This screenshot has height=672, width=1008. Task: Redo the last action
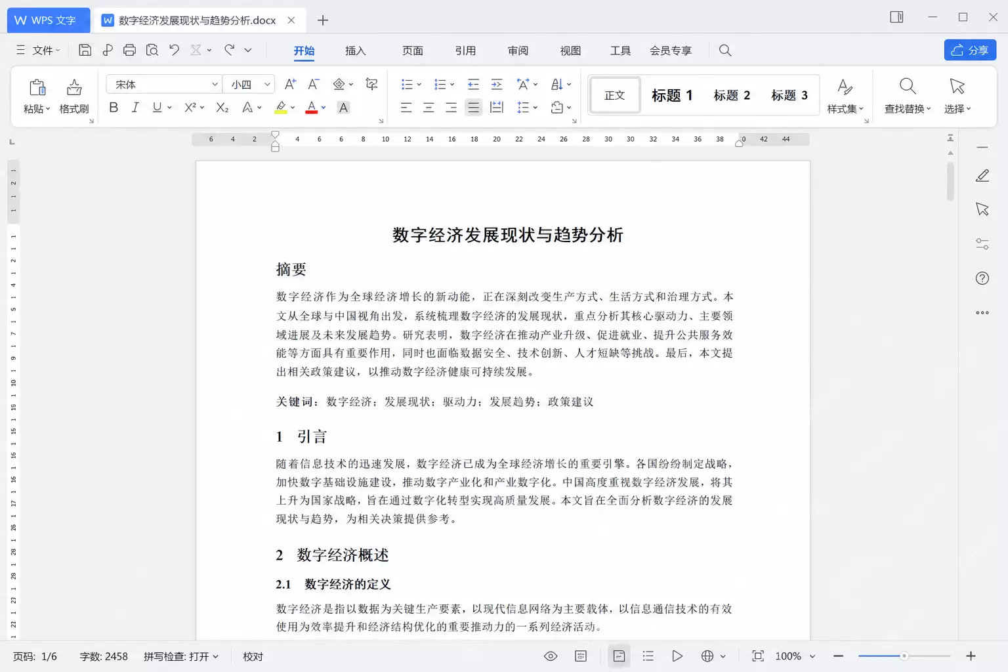tap(229, 50)
